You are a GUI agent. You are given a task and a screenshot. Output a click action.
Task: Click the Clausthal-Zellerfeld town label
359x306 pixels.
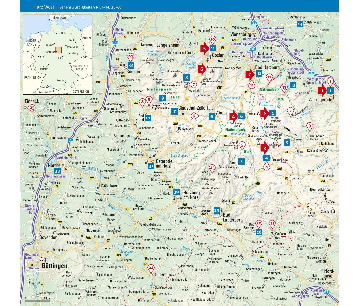pyautogui.click(x=196, y=108)
